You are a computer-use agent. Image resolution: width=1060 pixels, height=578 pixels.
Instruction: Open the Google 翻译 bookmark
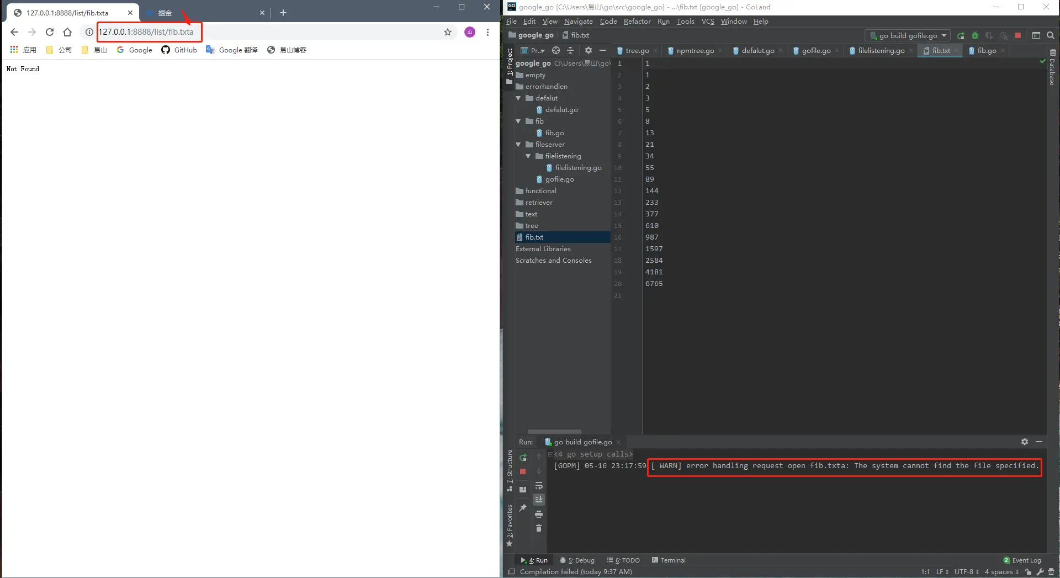coord(232,50)
